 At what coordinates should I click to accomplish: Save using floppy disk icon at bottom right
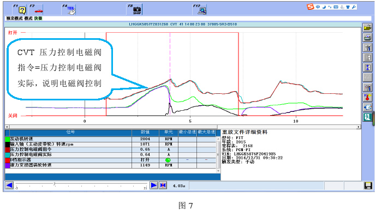tap(368, 186)
